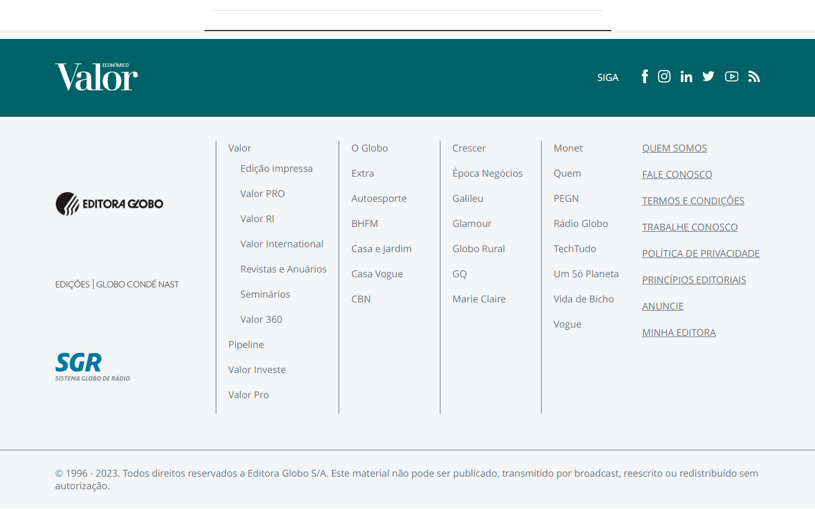
Task: Open the Edição impressa link
Action: [276, 169]
